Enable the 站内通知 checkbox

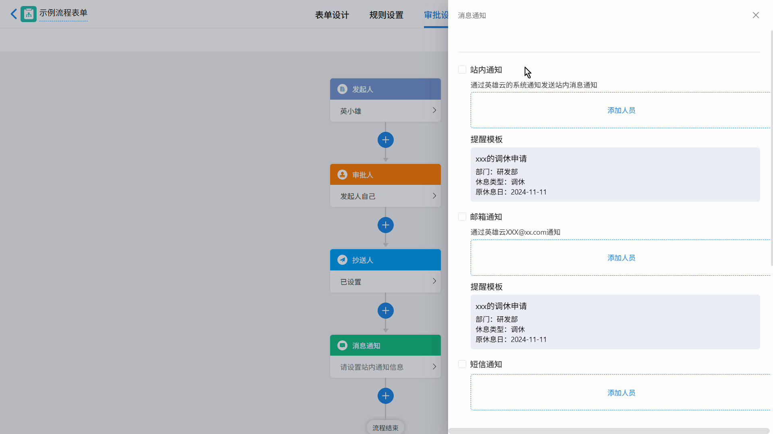462,70
